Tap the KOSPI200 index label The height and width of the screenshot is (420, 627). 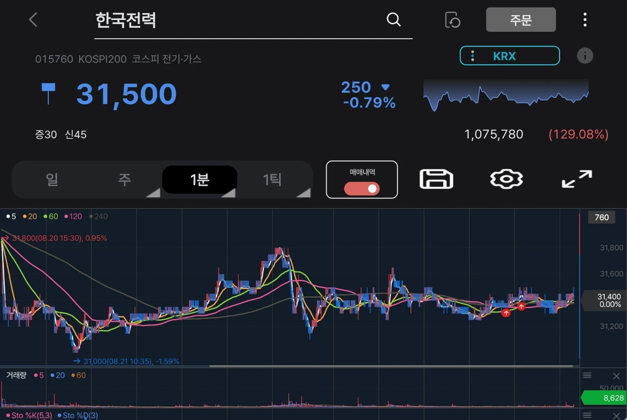coord(102,59)
